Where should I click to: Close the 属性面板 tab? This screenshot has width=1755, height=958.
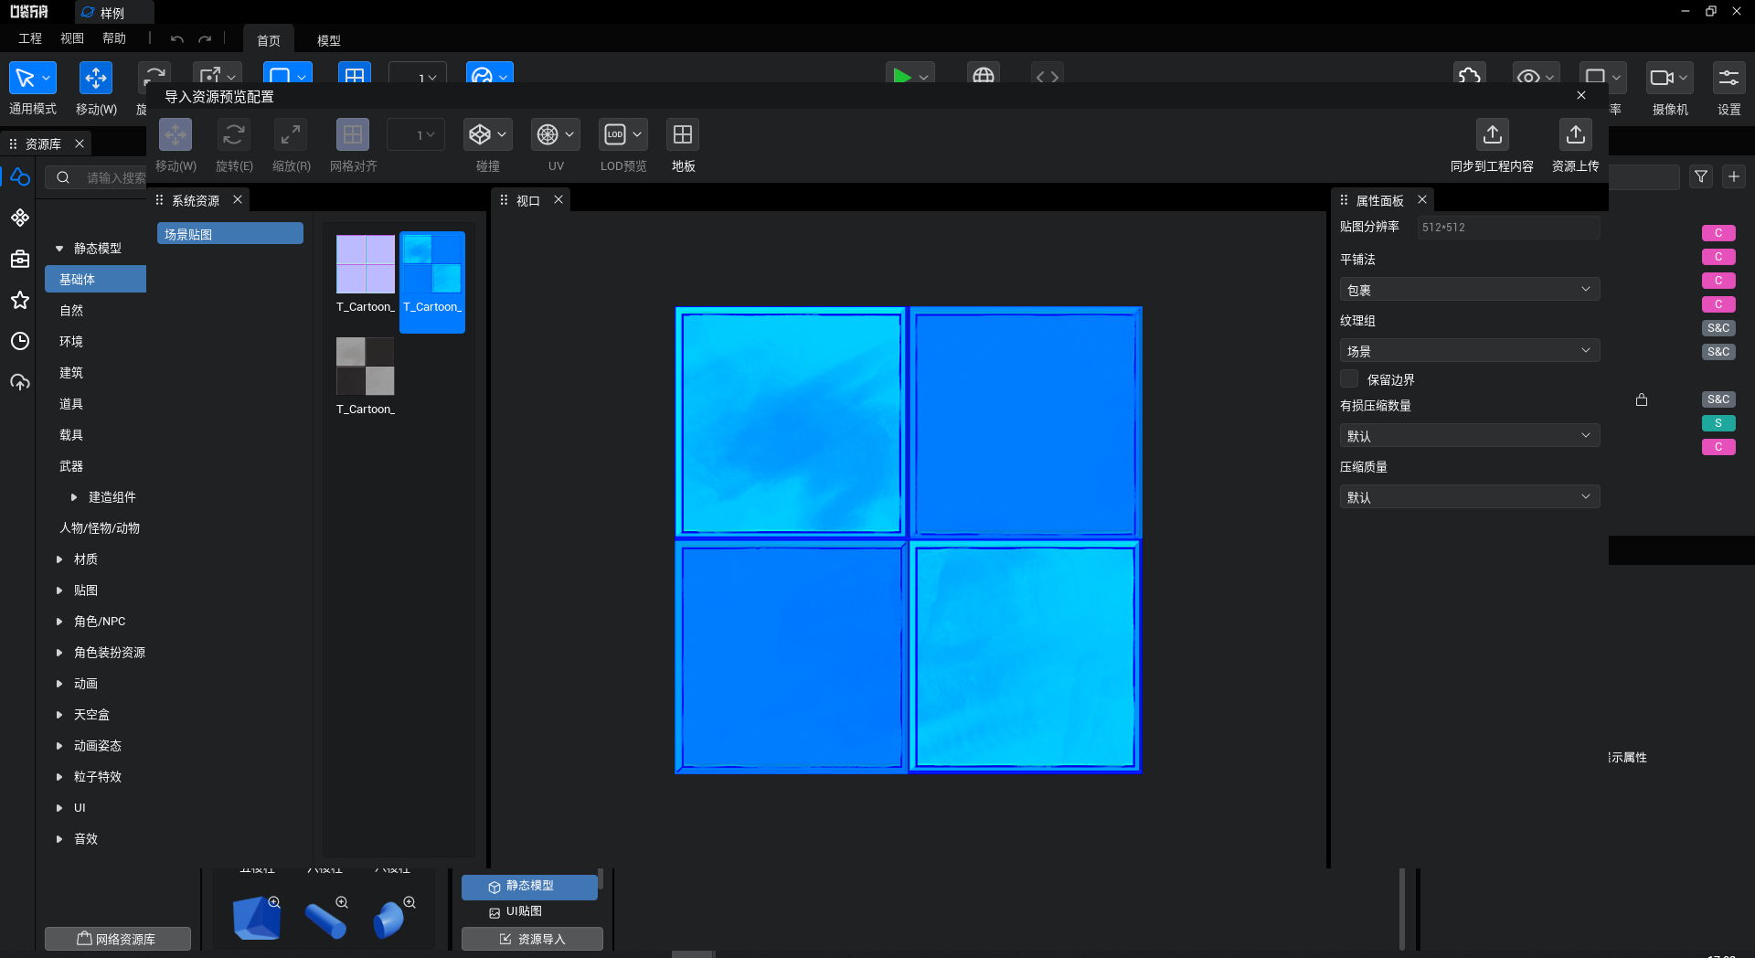tap(1422, 199)
